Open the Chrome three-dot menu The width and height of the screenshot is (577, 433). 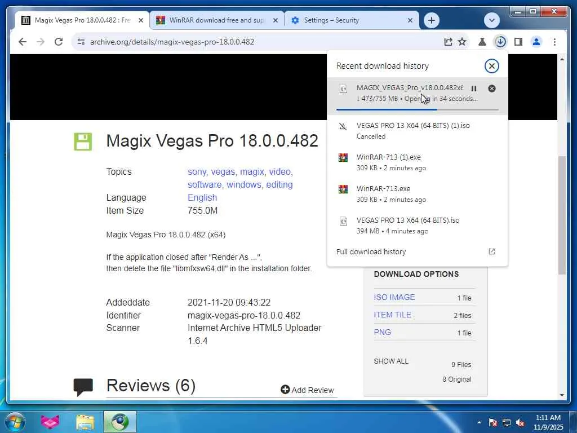tap(554, 42)
